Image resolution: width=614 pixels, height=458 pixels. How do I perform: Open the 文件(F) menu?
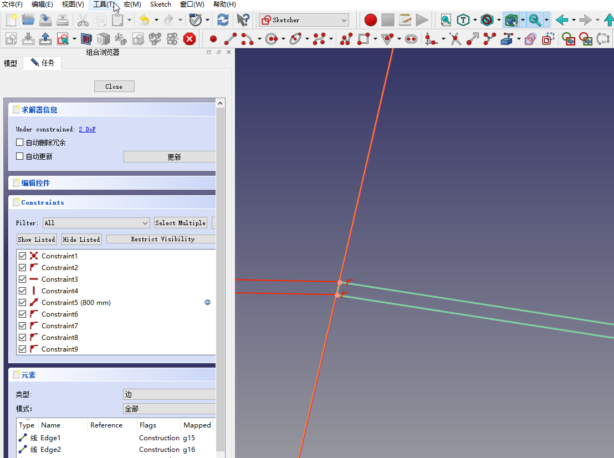tap(12, 4)
